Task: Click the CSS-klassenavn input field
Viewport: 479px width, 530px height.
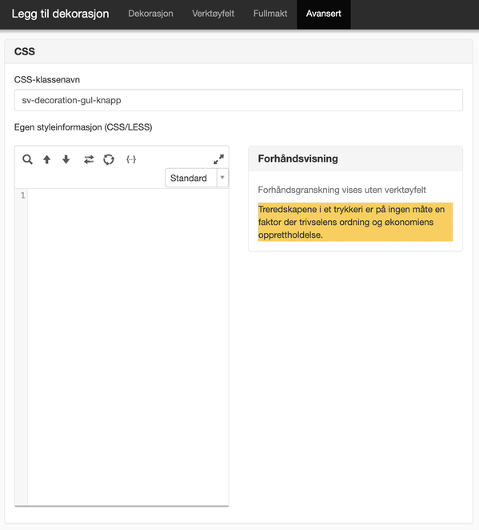Action: click(238, 100)
